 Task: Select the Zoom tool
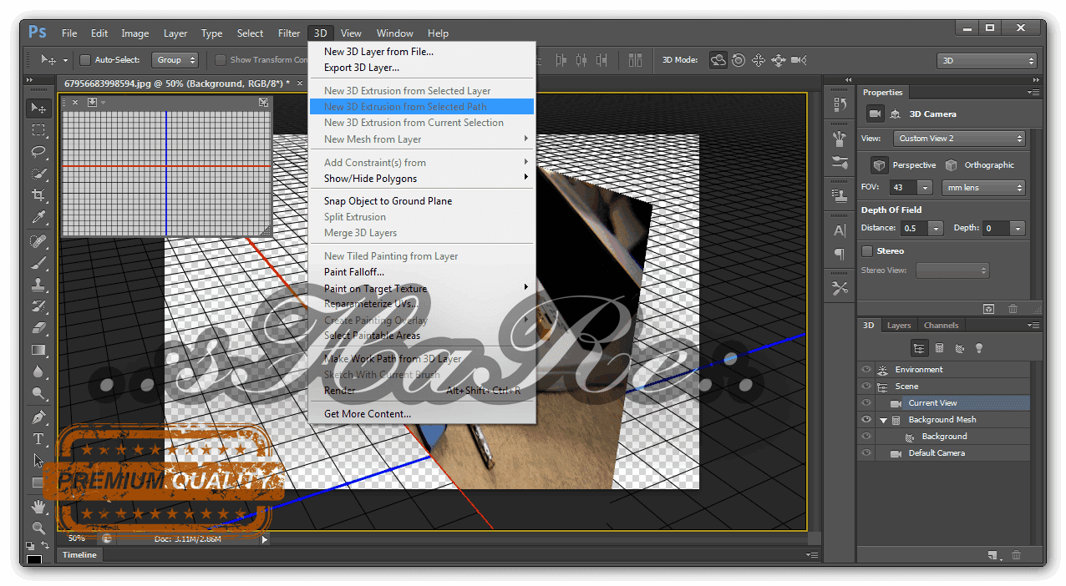click(x=38, y=528)
